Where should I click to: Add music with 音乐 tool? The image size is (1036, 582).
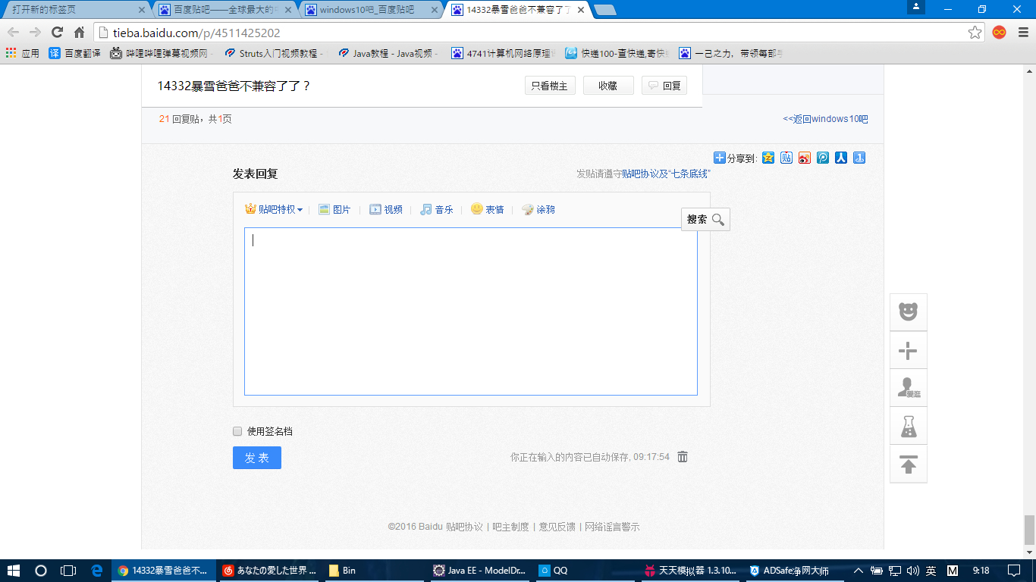tap(437, 209)
